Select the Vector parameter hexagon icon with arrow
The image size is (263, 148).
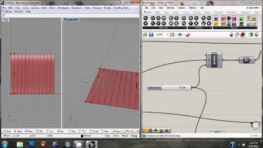coord(145,23)
